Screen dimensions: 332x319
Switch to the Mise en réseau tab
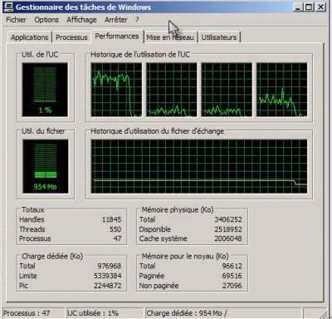click(x=170, y=37)
